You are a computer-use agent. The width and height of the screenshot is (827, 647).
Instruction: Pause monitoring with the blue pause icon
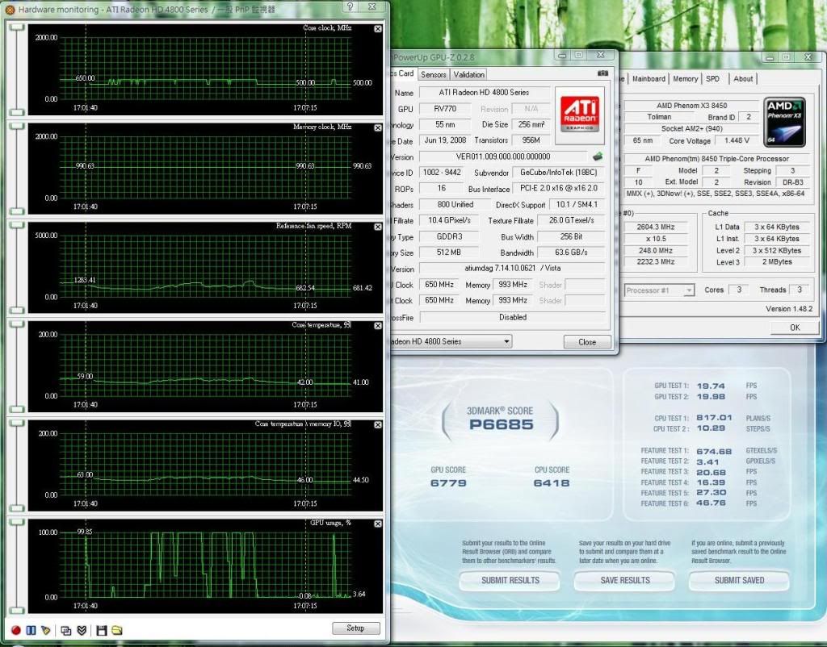point(31,630)
